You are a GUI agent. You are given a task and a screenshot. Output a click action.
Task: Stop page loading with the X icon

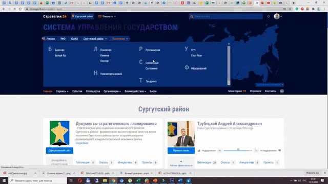(x=14, y=9)
